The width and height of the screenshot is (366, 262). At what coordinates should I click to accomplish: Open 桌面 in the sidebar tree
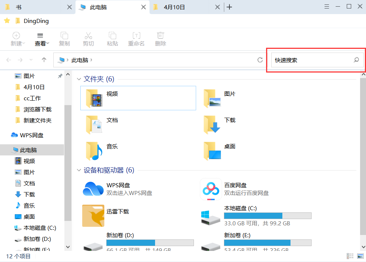(x=25, y=217)
